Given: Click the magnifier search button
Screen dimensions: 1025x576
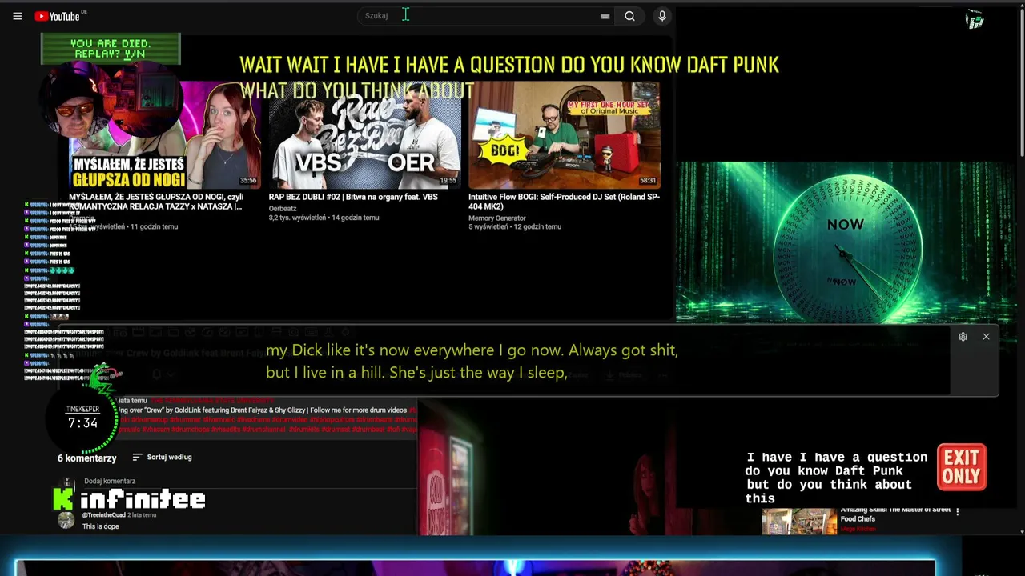Looking at the screenshot, I should coord(630,16).
